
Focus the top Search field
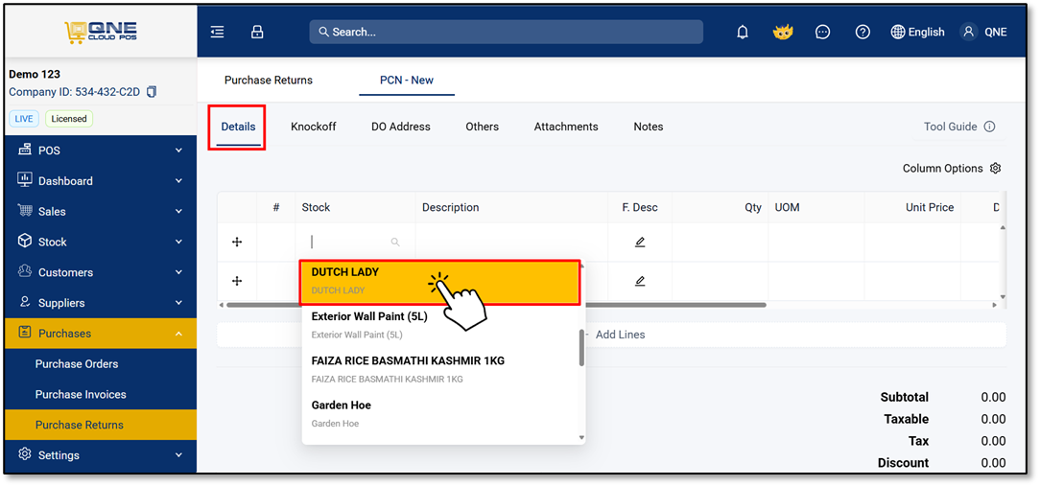click(506, 32)
